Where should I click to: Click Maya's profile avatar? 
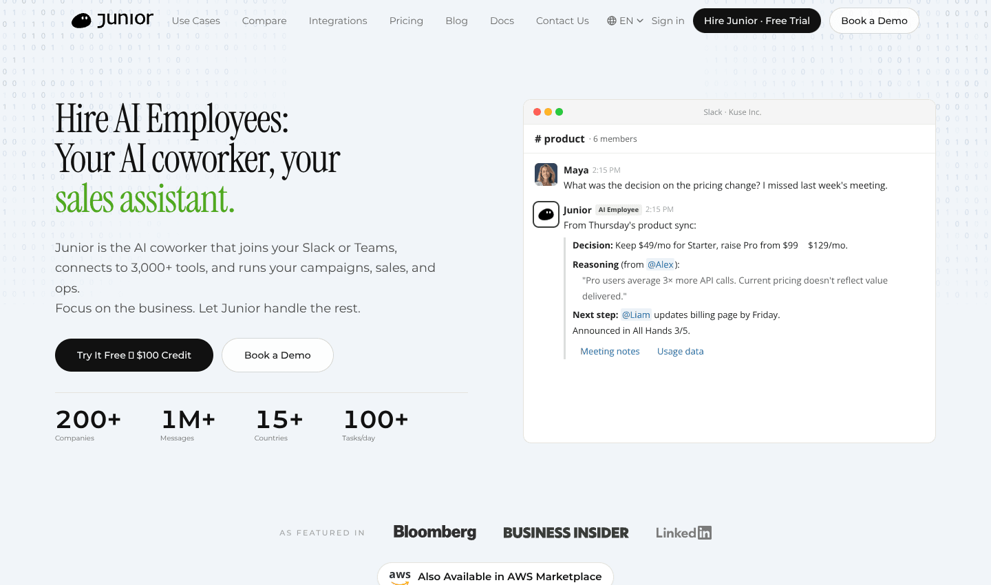pos(546,175)
